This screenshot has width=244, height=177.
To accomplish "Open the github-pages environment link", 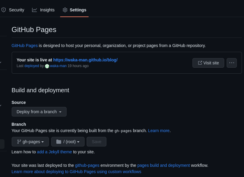I will [87, 165].
